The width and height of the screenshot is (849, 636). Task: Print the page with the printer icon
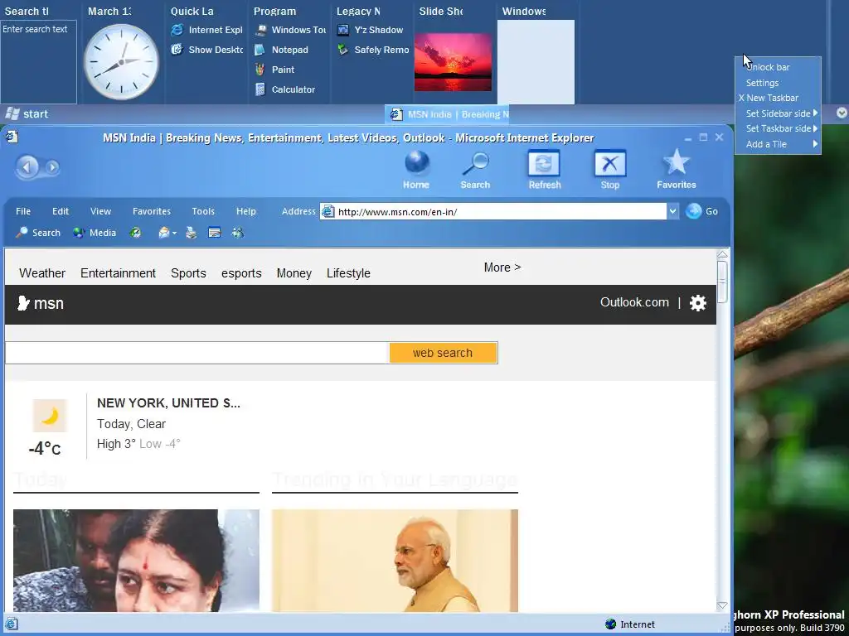(x=192, y=233)
